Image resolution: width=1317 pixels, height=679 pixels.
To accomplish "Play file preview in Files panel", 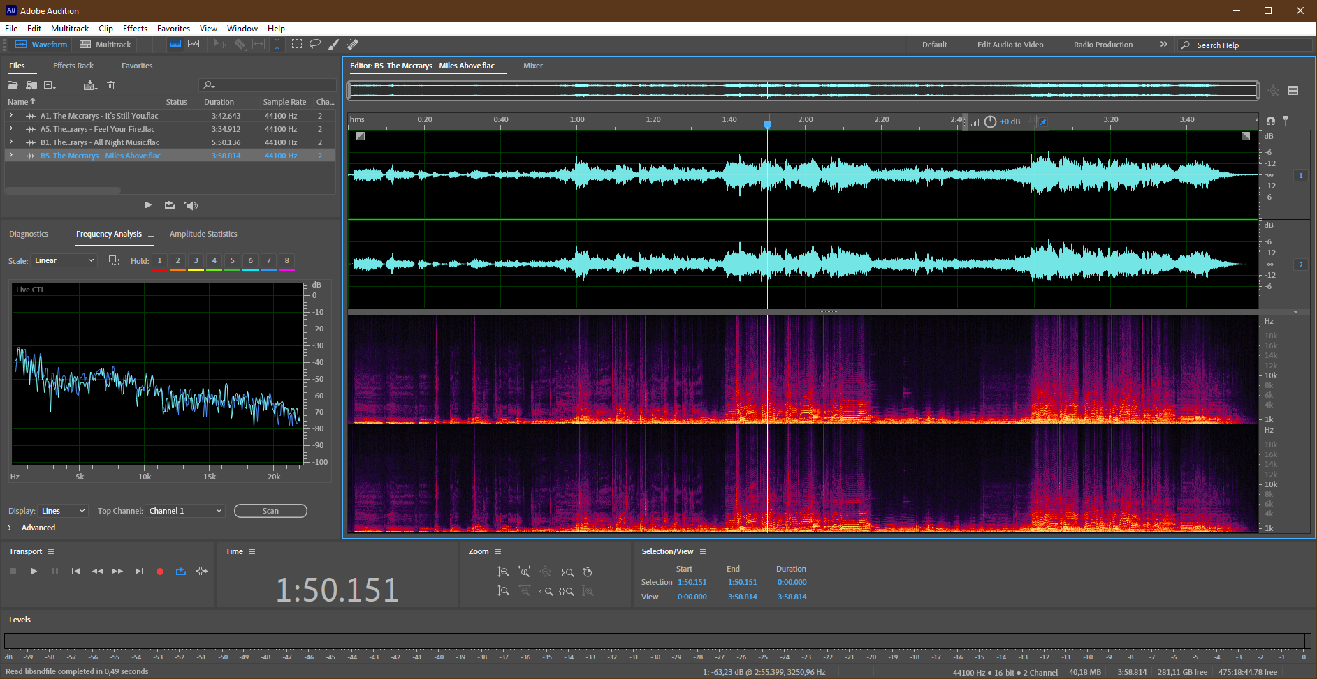I will click(x=148, y=205).
